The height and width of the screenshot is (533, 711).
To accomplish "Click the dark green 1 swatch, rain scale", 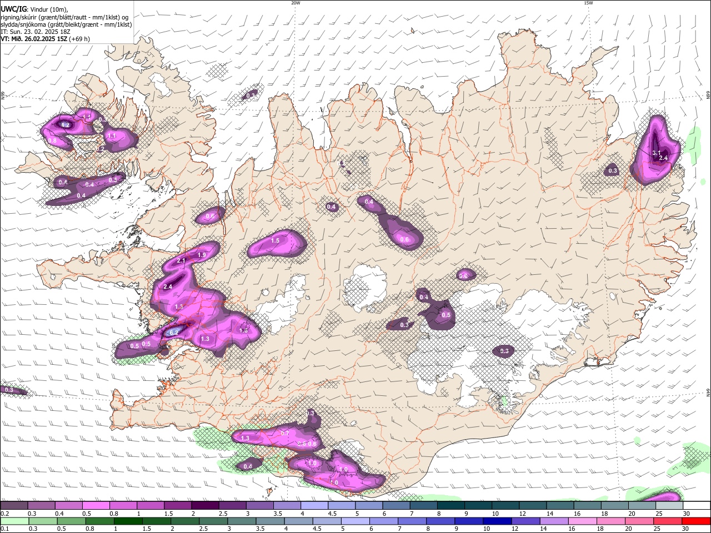I will pos(128,521).
